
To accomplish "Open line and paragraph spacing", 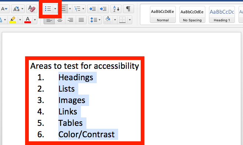I will click(95, 20).
